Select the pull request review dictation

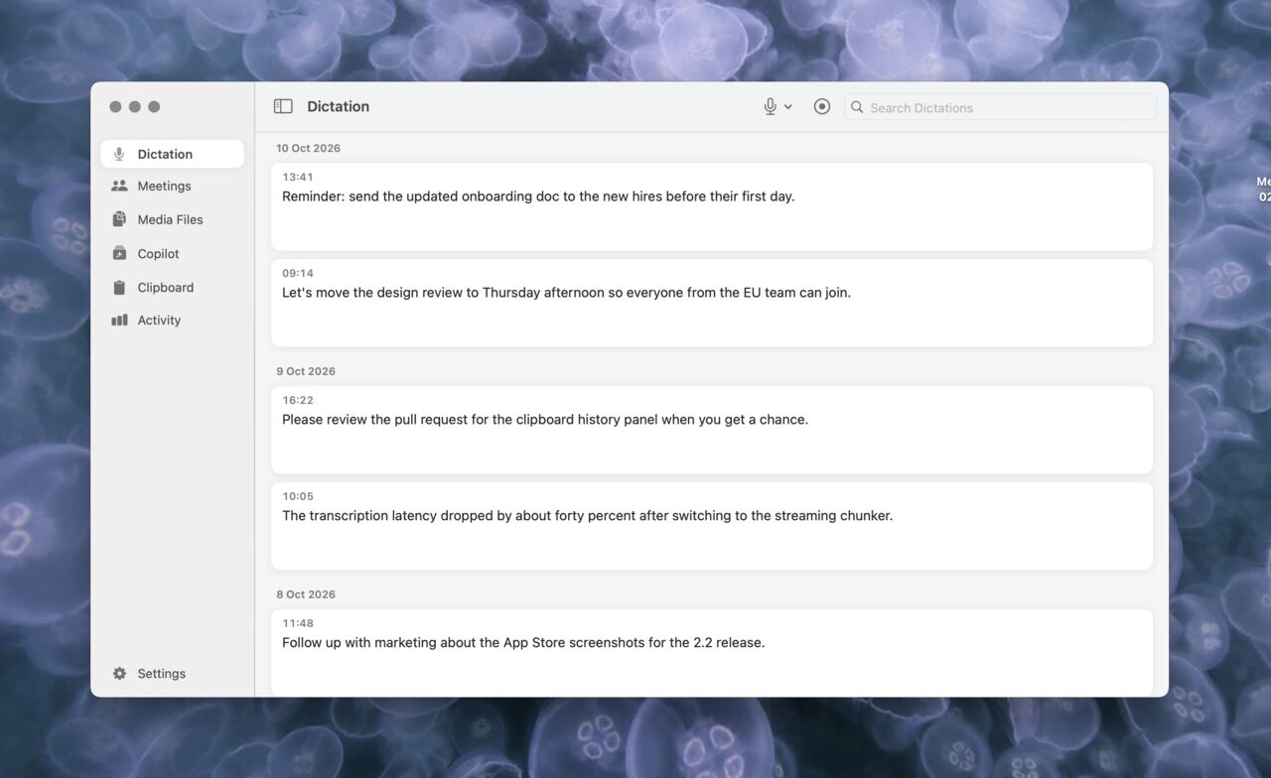pyautogui.click(x=712, y=430)
